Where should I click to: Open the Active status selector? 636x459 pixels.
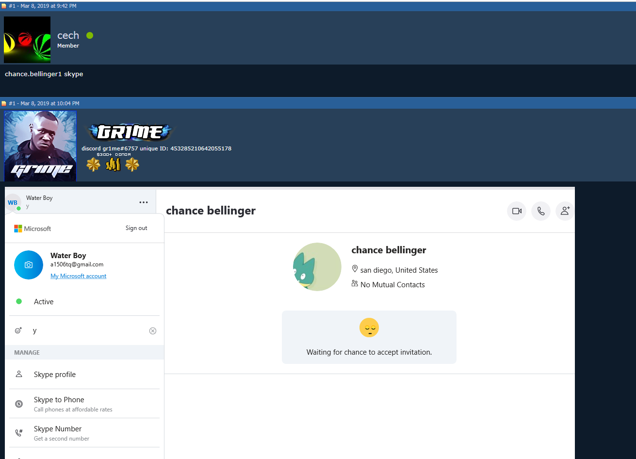(x=84, y=301)
